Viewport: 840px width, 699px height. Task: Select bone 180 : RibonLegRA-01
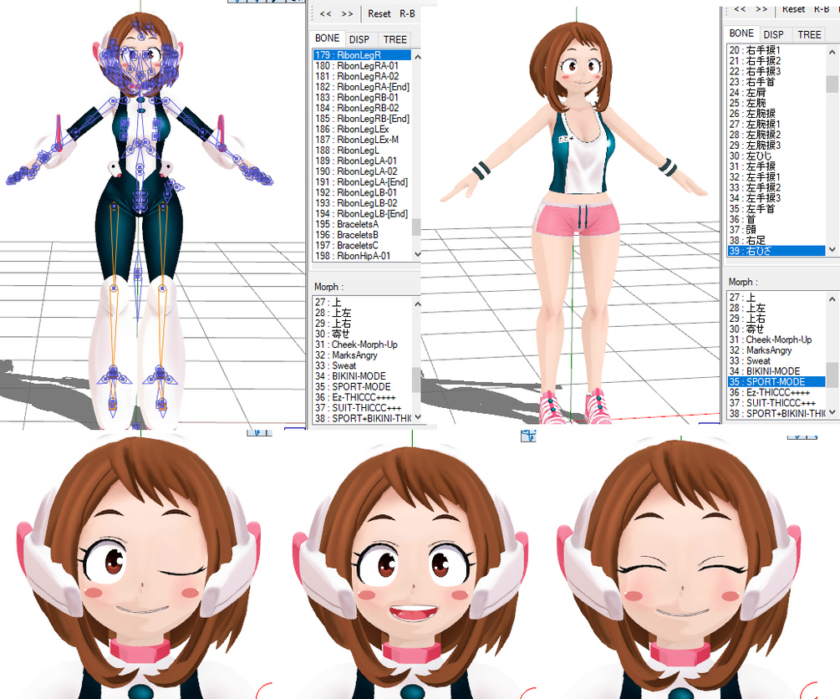(x=362, y=66)
